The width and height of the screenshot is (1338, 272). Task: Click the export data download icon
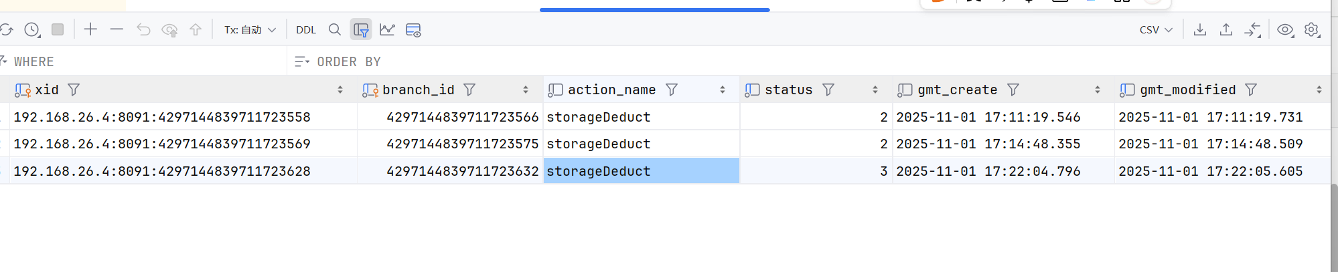[1200, 29]
